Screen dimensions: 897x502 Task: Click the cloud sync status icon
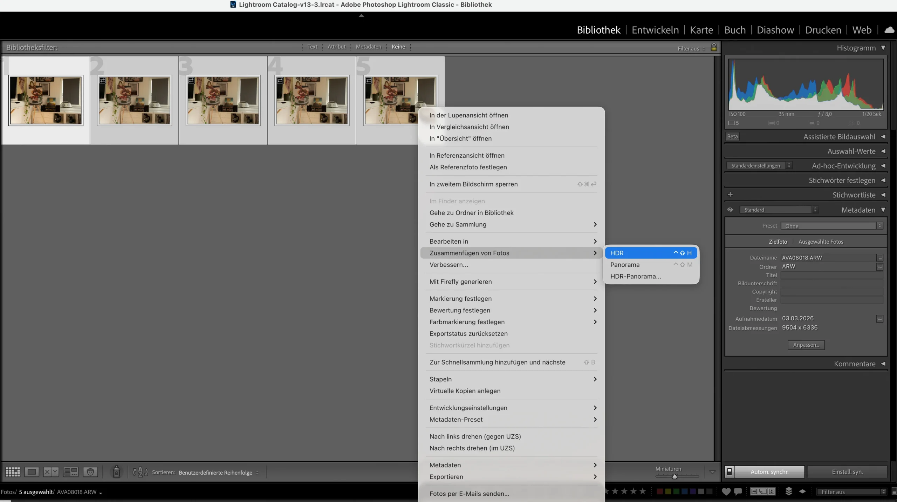(889, 30)
